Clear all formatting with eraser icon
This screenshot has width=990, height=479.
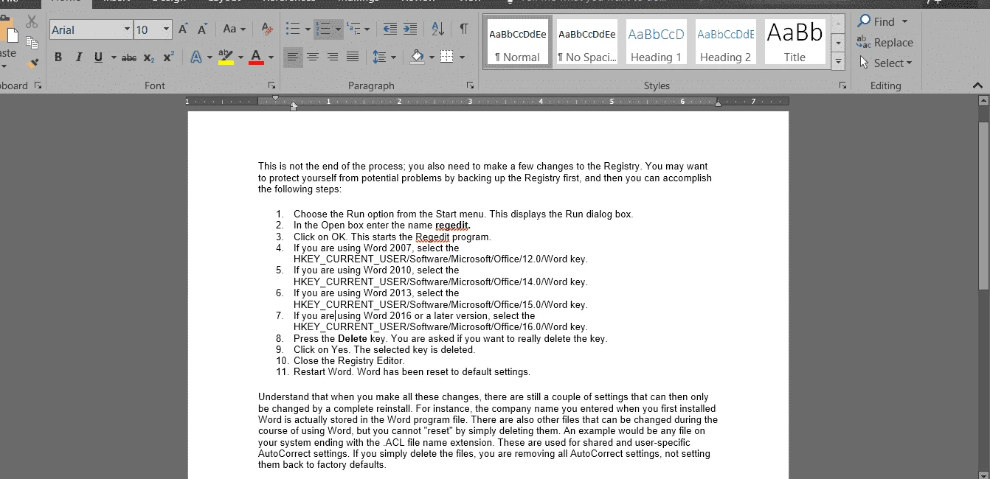[x=267, y=29]
